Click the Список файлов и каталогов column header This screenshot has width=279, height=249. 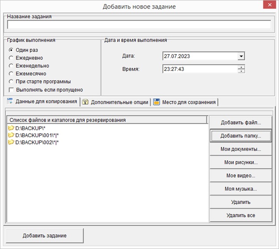[x=107, y=120]
